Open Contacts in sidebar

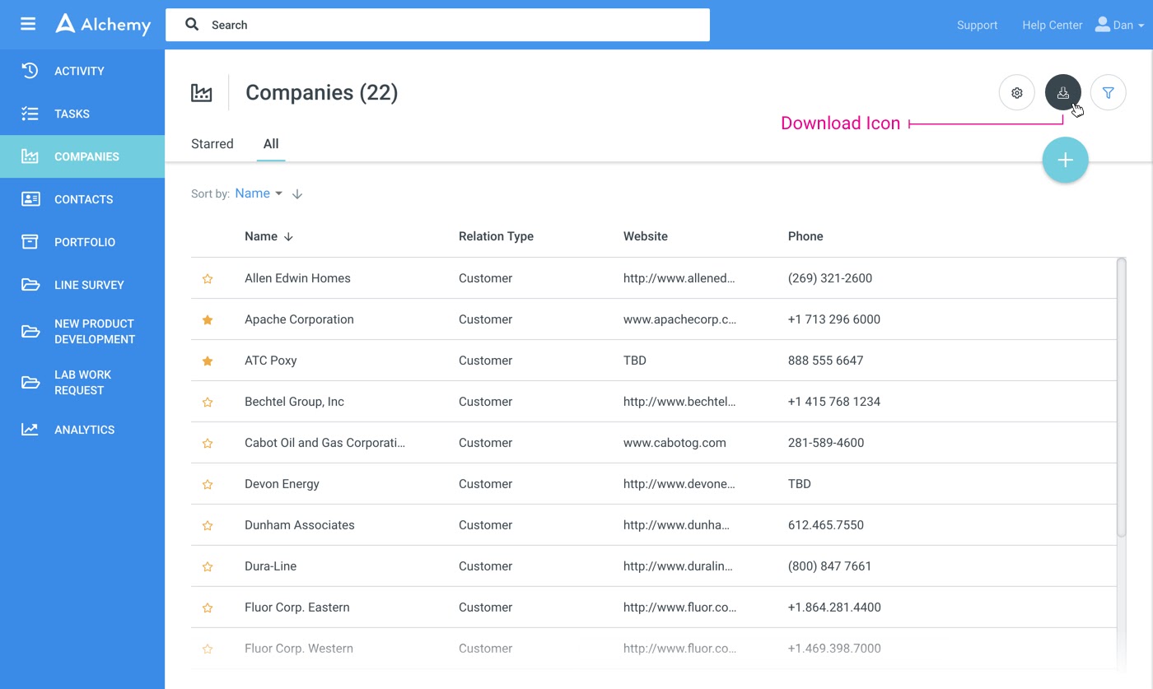(x=82, y=199)
